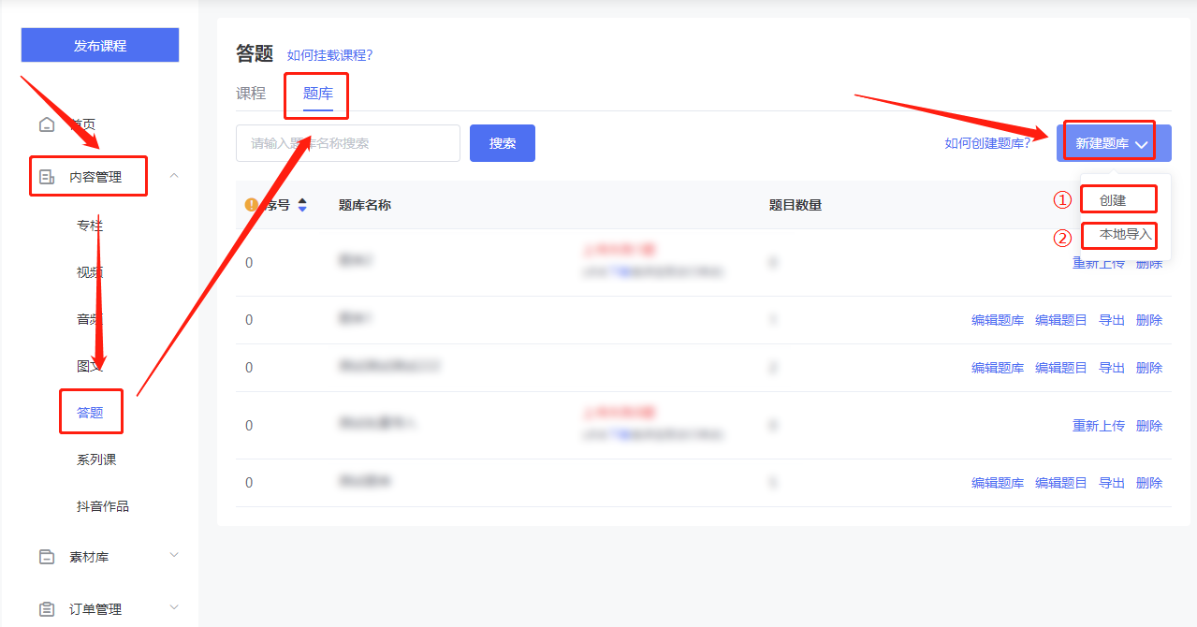The height and width of the screenshot is (627, 1197).
Task: Click the orange warning icon beside 序号
Action: tap(251, 205)
